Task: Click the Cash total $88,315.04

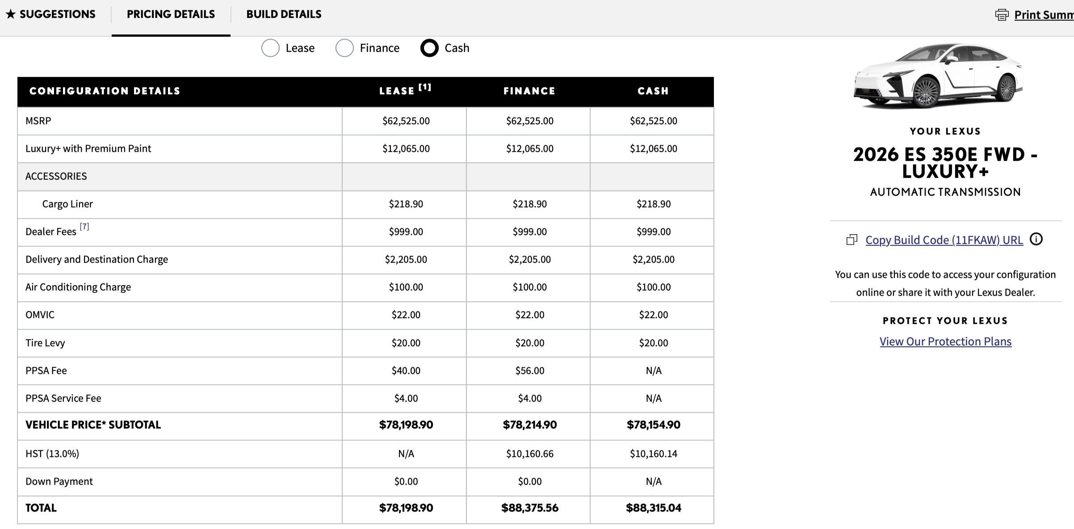Action: 653,508
